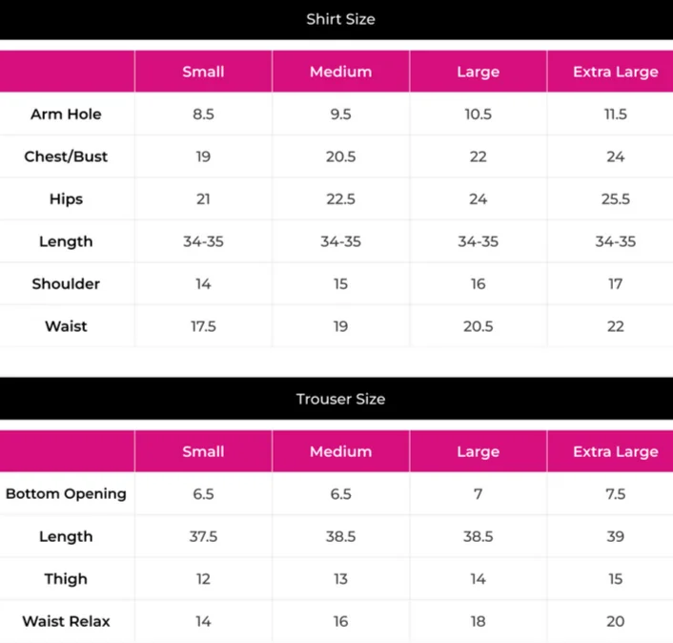Select Small column header in shirt table
The width and height of the screenshot is (673, 643).
pyautogui.click(x=203, y=72)
